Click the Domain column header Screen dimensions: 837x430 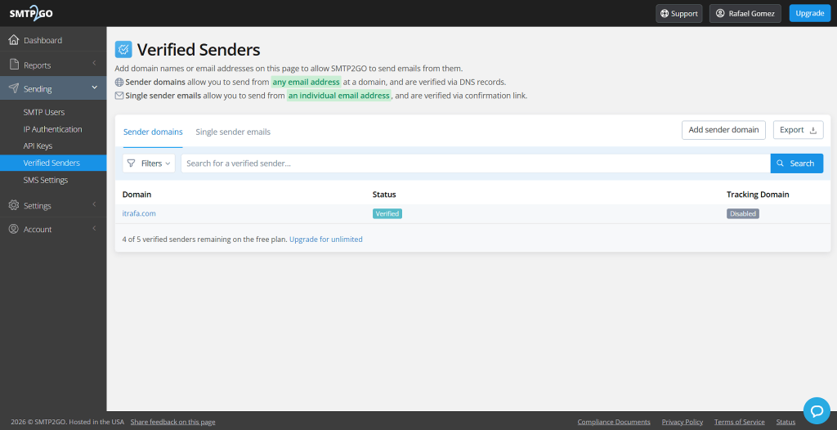(x=137, y=195)
